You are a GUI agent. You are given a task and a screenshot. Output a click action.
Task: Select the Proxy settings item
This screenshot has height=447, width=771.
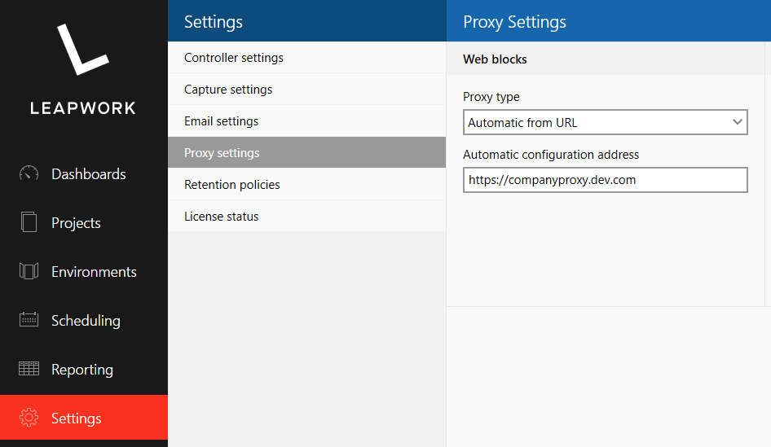(306, 153)
